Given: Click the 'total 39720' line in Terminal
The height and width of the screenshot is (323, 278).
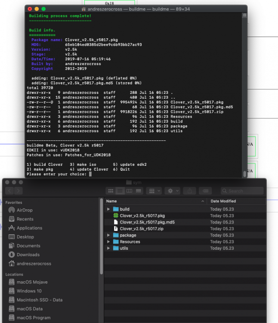Looking at the screenshot, I should [40, 88].
